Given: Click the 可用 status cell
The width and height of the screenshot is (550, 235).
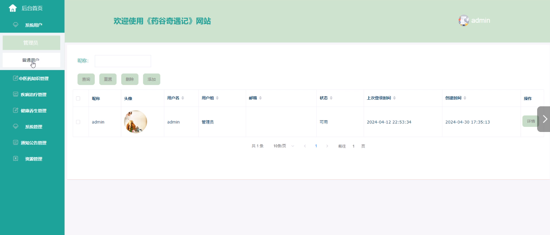Looking at the screenshot, I should coord(324,122).
